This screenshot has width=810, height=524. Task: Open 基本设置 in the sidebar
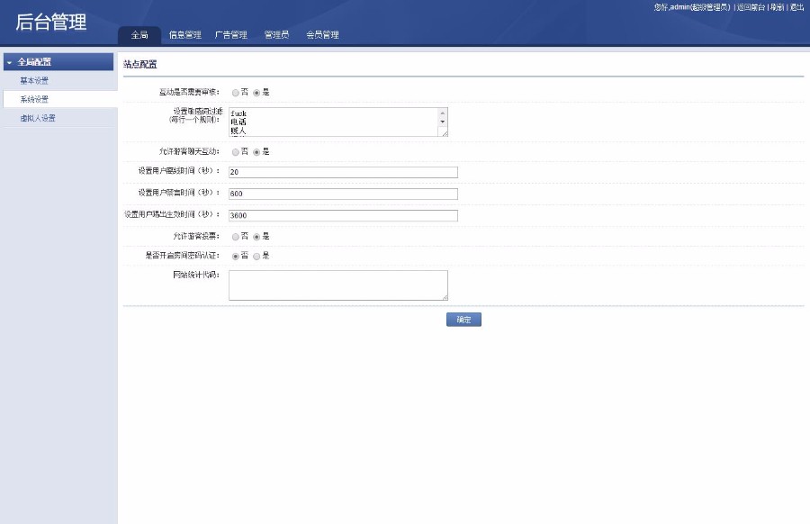coord(32,79)
